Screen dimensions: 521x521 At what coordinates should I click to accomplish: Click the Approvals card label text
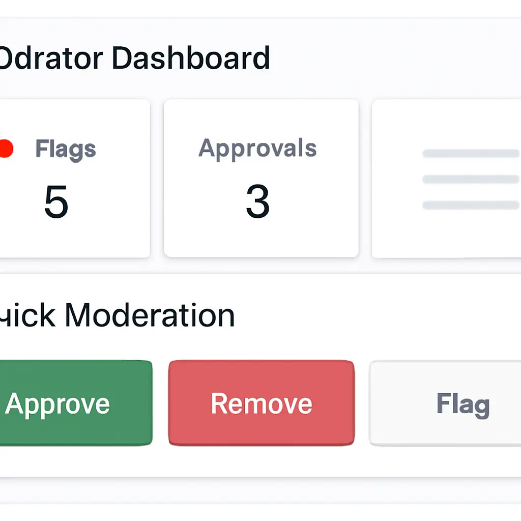coord(257,148)
